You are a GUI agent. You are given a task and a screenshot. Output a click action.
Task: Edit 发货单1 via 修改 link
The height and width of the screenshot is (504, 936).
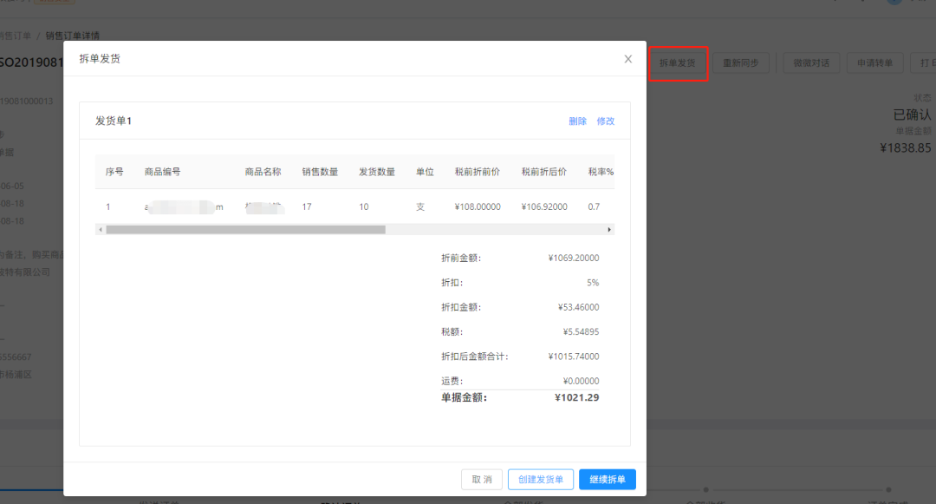(605, 121)
